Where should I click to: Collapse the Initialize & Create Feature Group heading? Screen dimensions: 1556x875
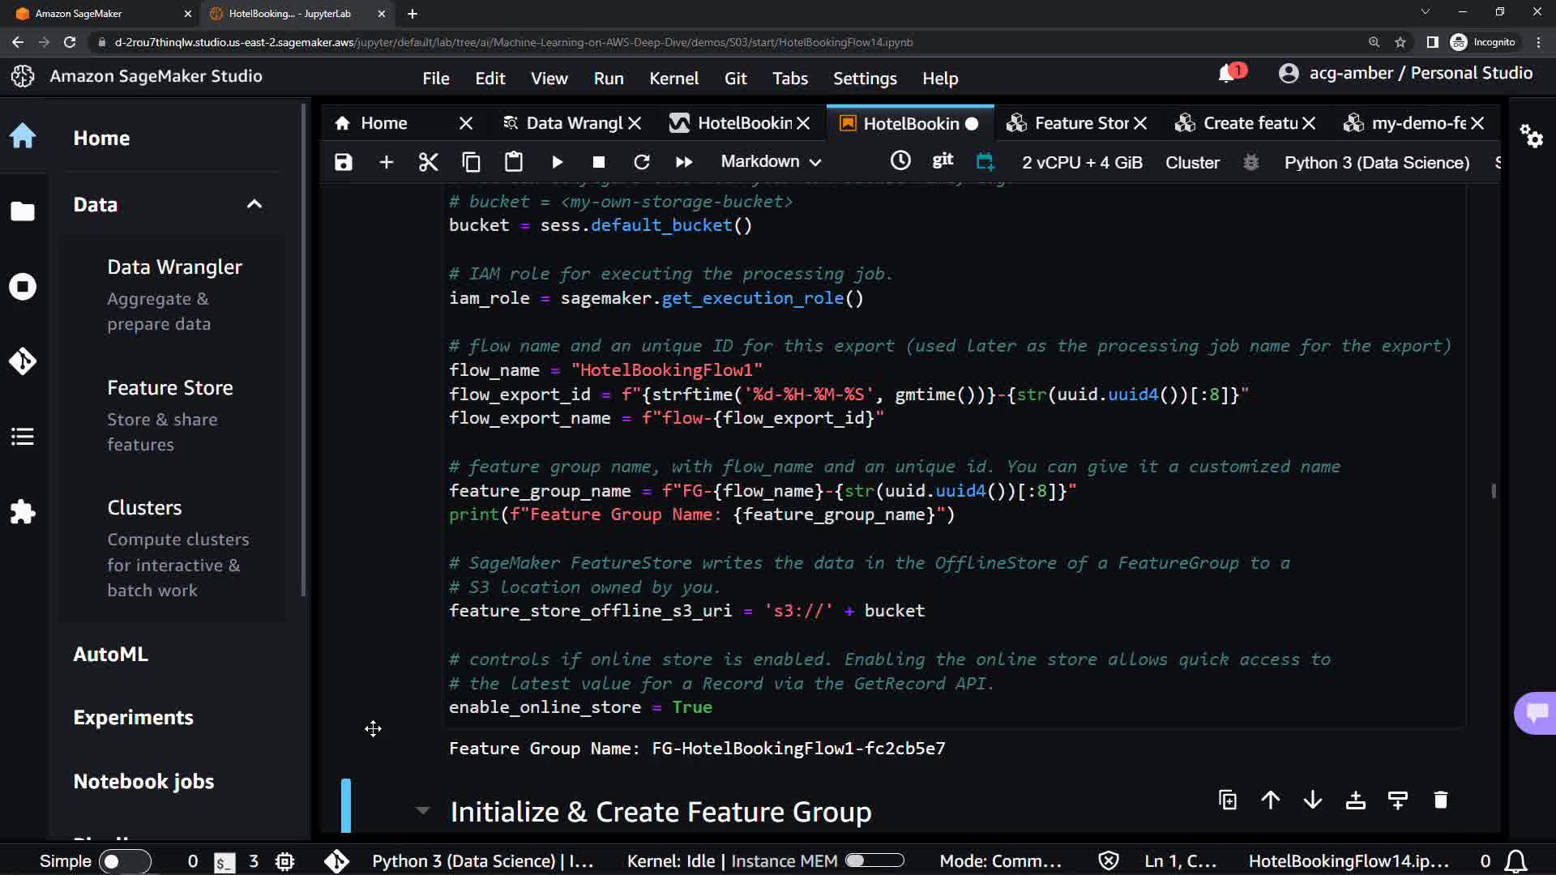pos(422,810)
